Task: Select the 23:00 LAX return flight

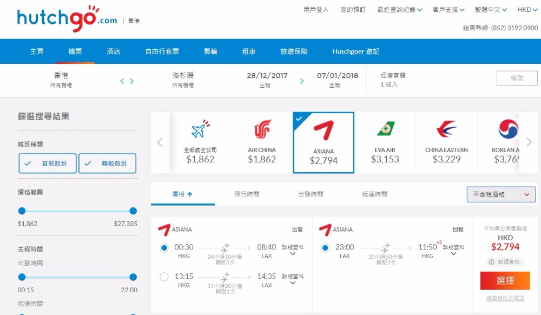Action: (x=325, y=248)
